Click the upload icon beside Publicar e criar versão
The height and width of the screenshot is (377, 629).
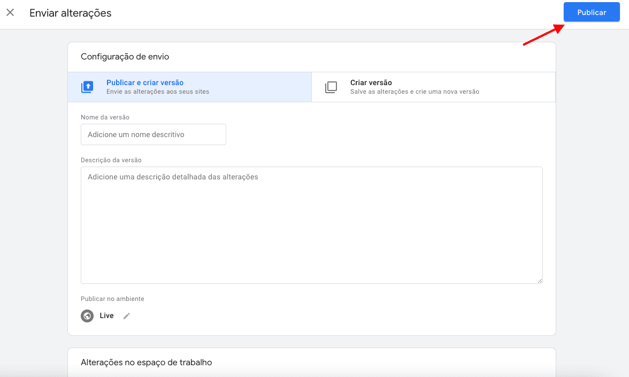[x=87, y=87]
